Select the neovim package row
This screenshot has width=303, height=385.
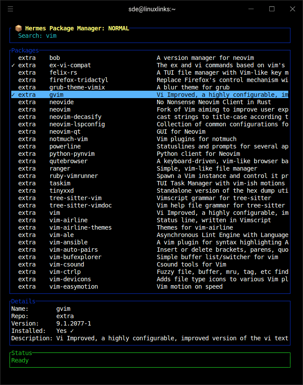[60, 109]
